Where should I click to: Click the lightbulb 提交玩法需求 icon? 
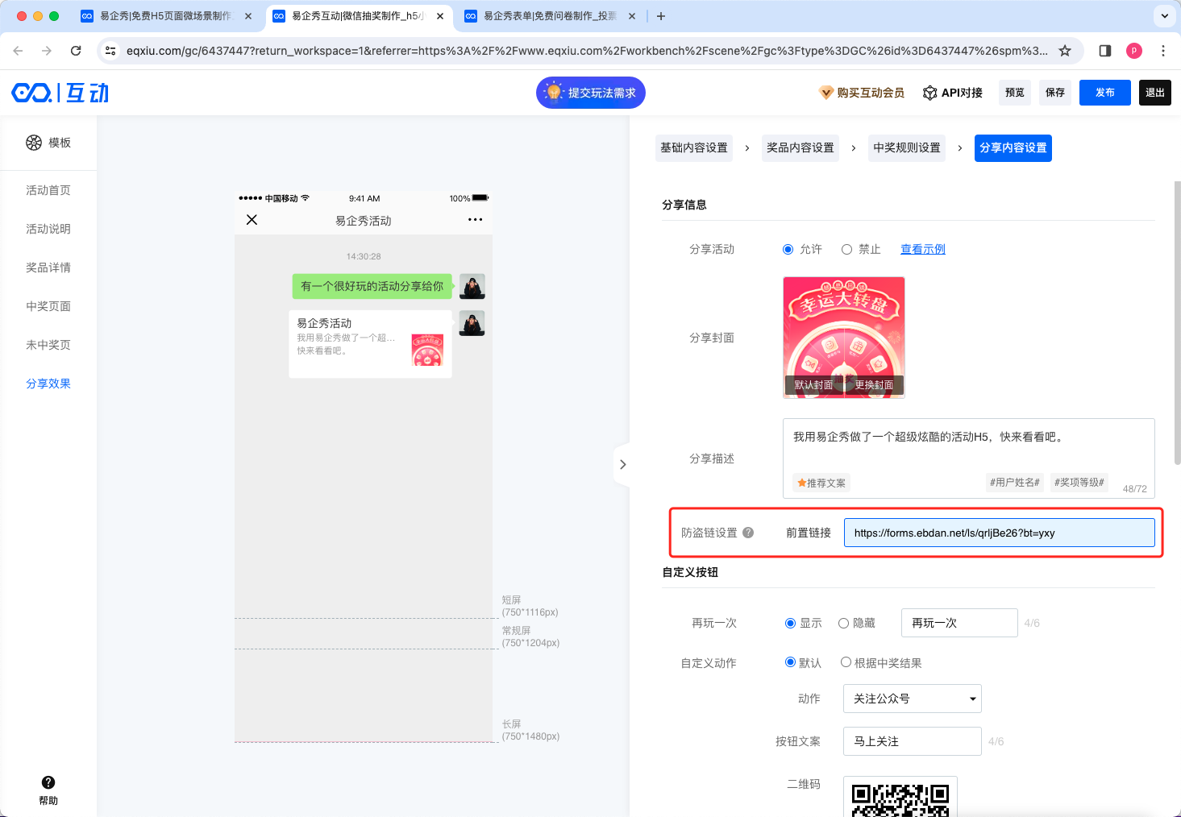[x=554, y=93]
